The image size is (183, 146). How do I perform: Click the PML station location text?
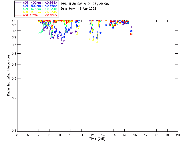pos(85,4)
